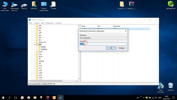Screen dimensions: 177x100
Task: Click the .lzh key folder icon
Action: point(37,63)
